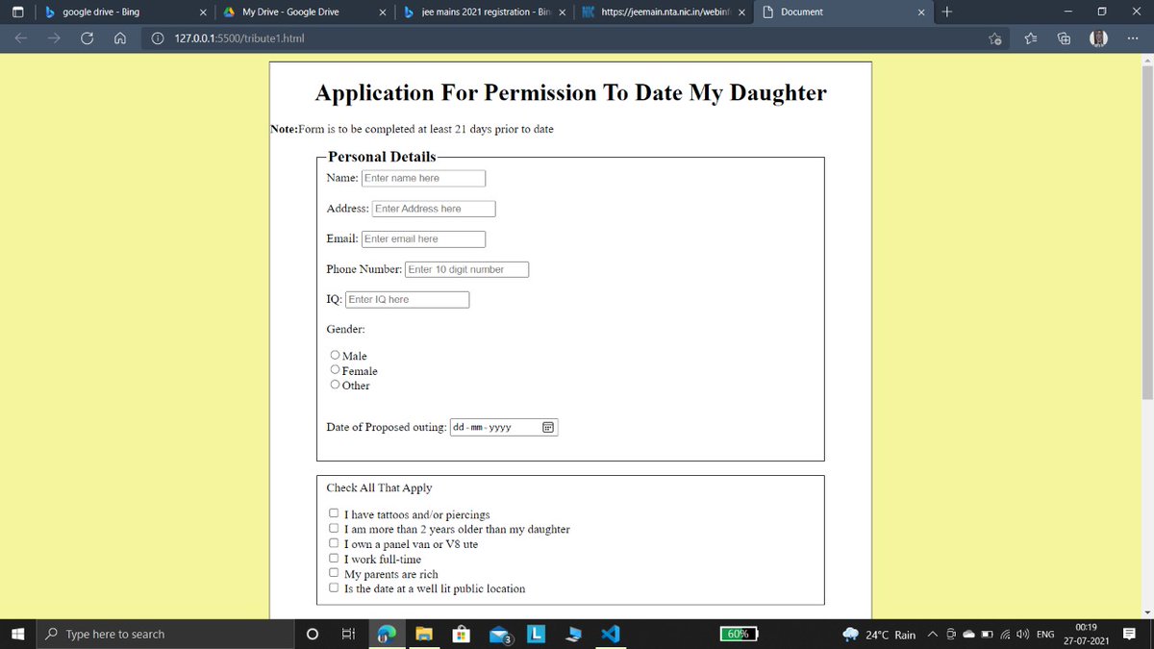Switch to the 'My Drive - Google Drive' tab

click(x=303, y=12)
